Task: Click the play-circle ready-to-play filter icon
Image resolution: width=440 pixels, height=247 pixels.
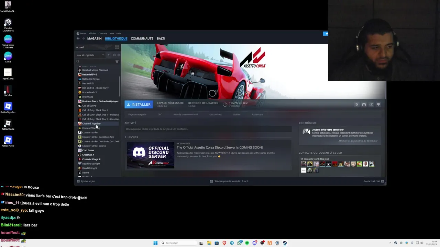Action: [119, 55]
